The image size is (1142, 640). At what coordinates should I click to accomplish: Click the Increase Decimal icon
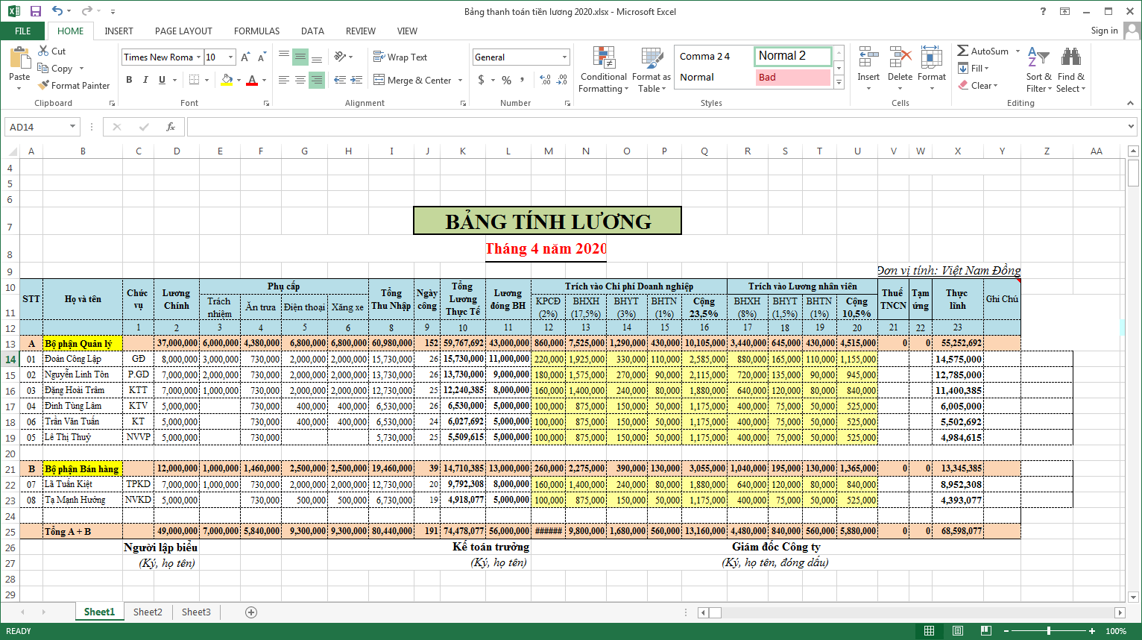545,80
